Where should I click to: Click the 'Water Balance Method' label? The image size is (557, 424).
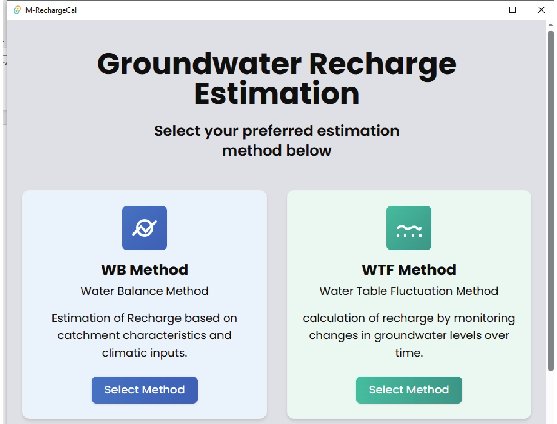point(145,291)
